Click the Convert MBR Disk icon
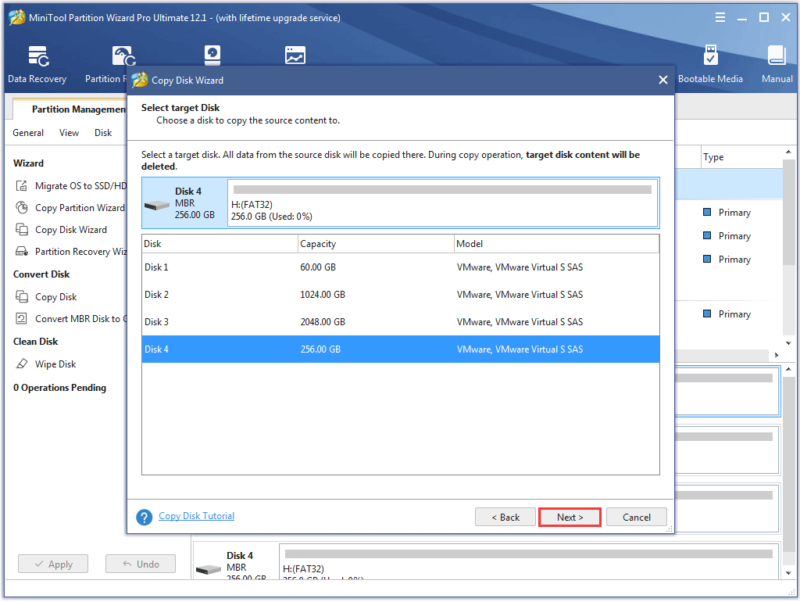 (21, 319)
